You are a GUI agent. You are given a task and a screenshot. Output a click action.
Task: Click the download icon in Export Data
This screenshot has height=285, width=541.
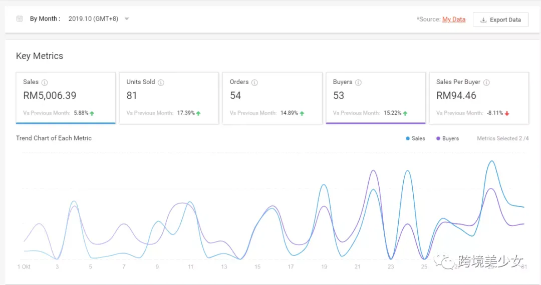point(483,20)
